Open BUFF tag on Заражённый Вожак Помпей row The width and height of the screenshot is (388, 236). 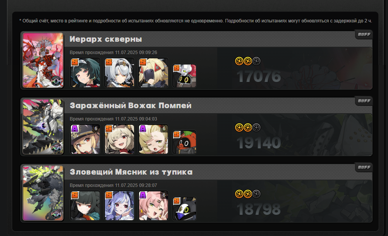pos(364,101)
